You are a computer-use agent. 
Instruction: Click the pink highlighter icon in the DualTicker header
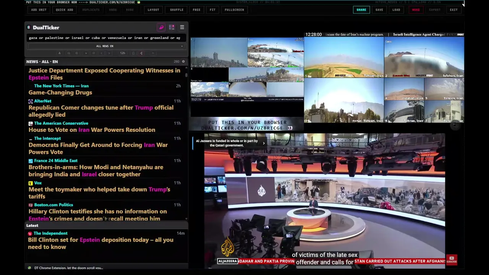click(x=161, y=27)
